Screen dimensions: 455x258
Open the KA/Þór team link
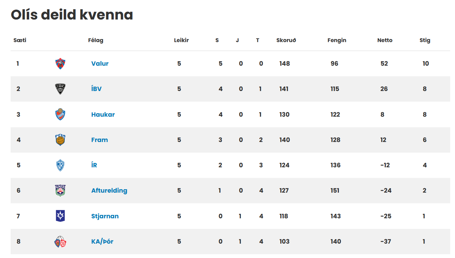pyautogui.click(x=102, y=242)
